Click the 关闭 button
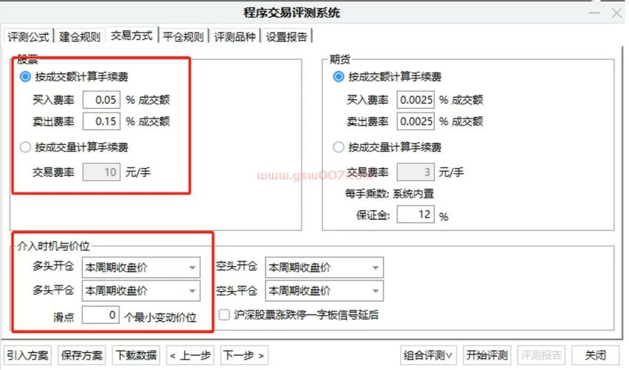Image resolution: width=629 pixels, height=370 pixels. [596, 355]
